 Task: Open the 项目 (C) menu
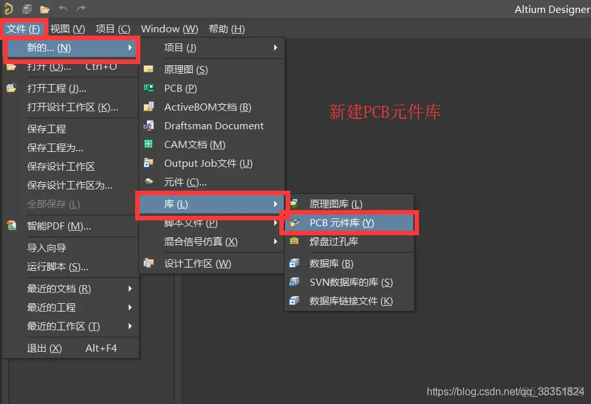tap(113, 28)
